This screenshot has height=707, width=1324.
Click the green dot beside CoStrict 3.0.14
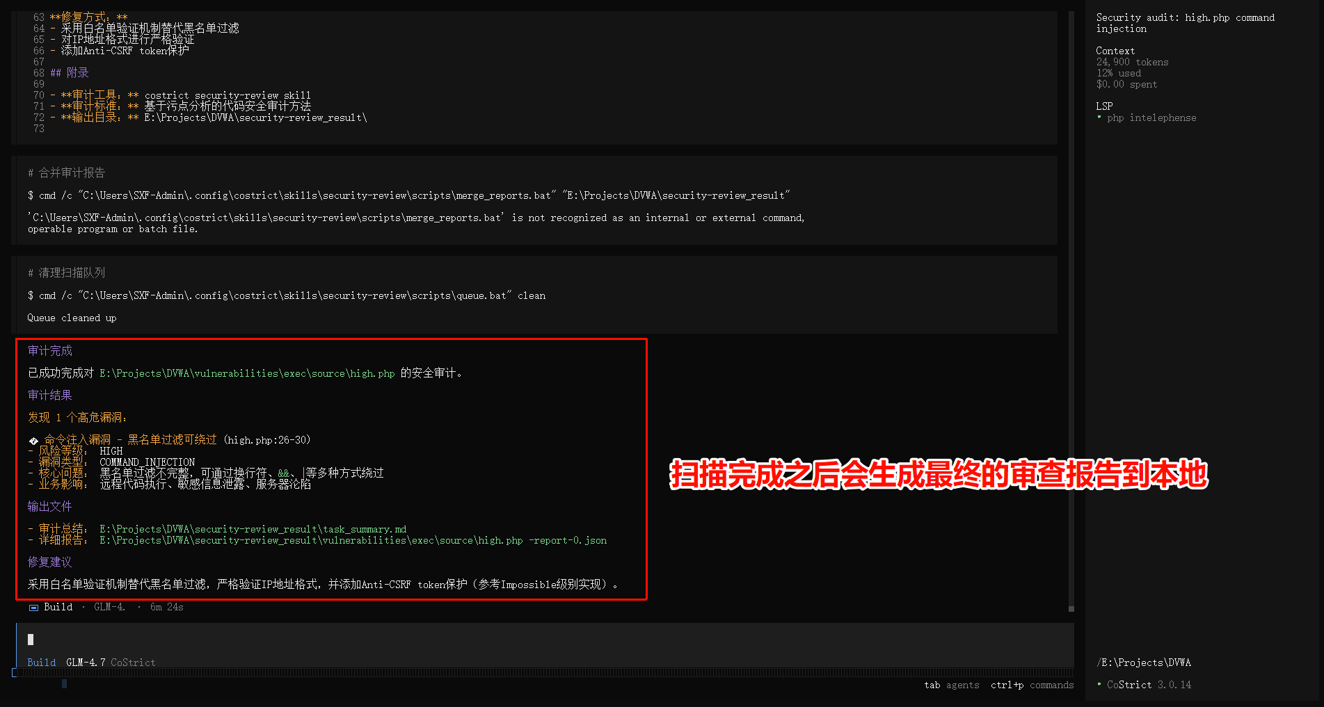point(1099,685)
